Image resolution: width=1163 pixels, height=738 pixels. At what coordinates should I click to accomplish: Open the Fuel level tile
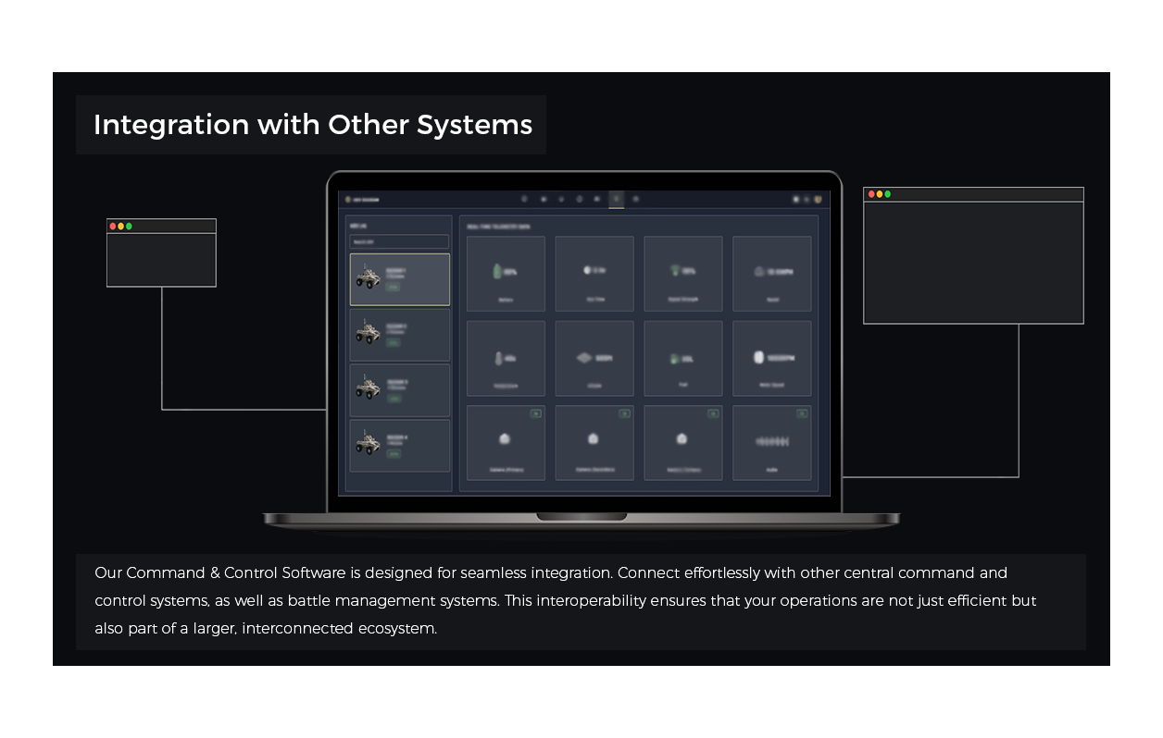click(682, 358)
